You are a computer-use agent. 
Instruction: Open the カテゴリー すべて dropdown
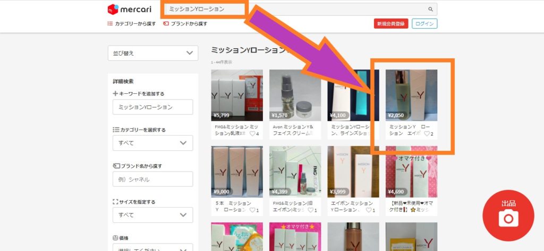153,143
